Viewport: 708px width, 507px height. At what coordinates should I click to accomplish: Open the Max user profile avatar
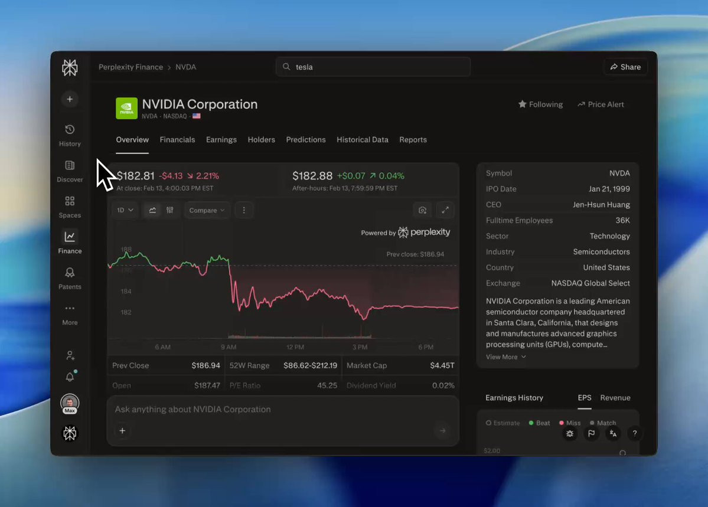(70, 404)
